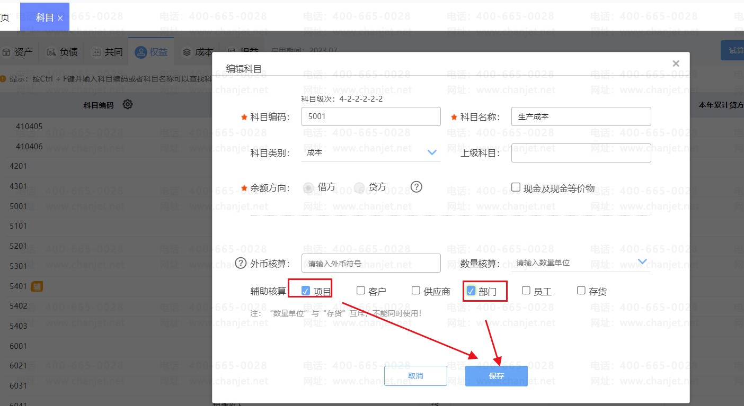
Task: Switch to the 资产 tab
Action: (18, 52)
